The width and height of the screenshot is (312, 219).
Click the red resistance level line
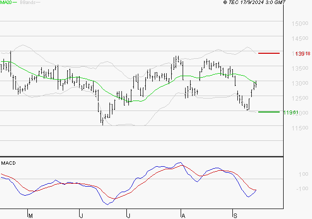[269, 53]
